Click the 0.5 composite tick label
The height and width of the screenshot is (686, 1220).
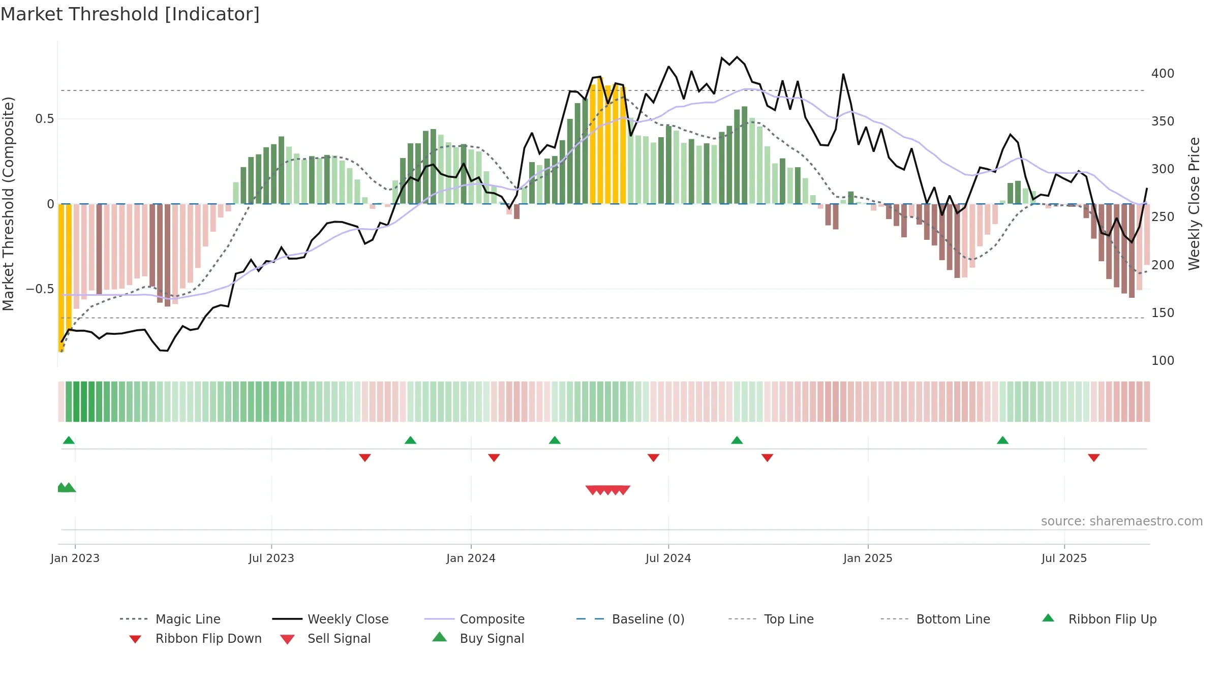point(45,119)
